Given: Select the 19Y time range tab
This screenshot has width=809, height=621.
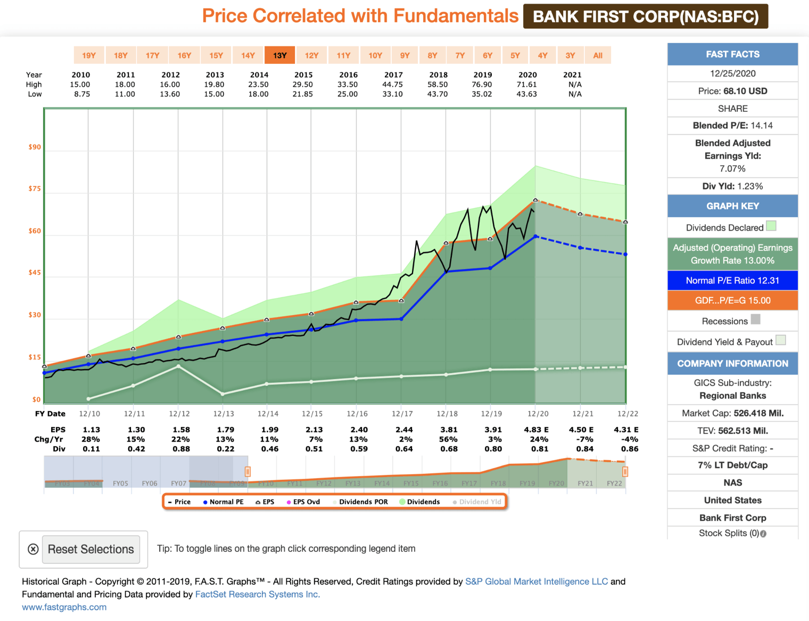Looking at the screenshot, I should 89,55.
